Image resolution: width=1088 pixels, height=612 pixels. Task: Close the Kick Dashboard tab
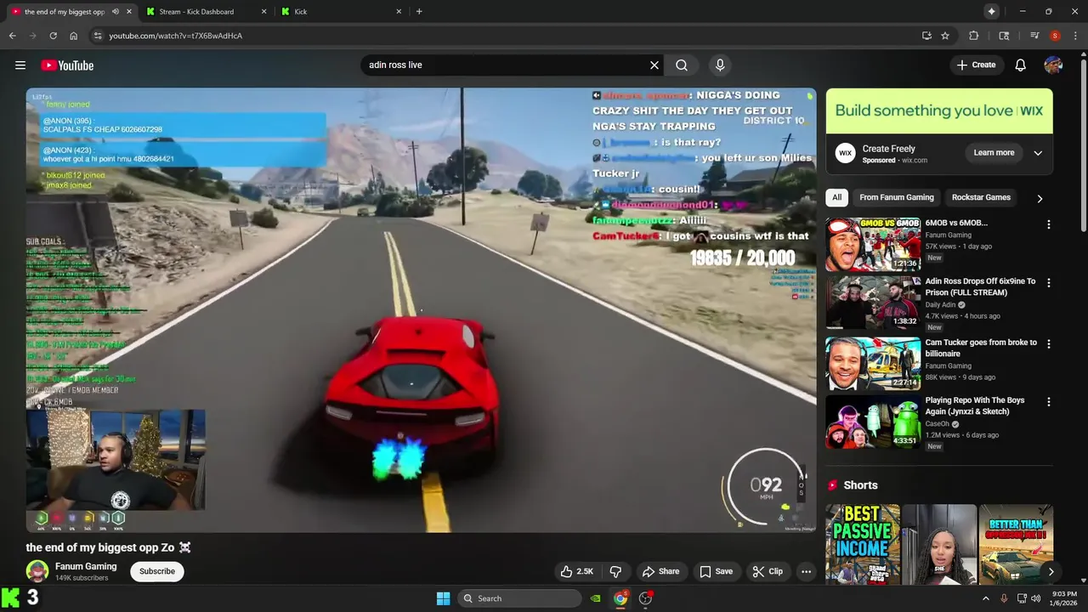[x=263, y=12]
